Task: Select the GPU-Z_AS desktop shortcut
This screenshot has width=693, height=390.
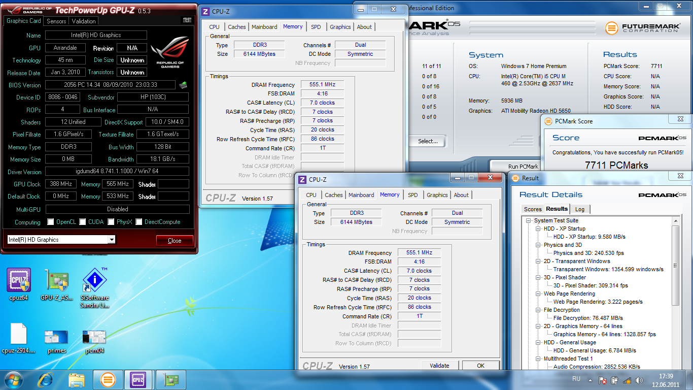Action: click(57, 284)
